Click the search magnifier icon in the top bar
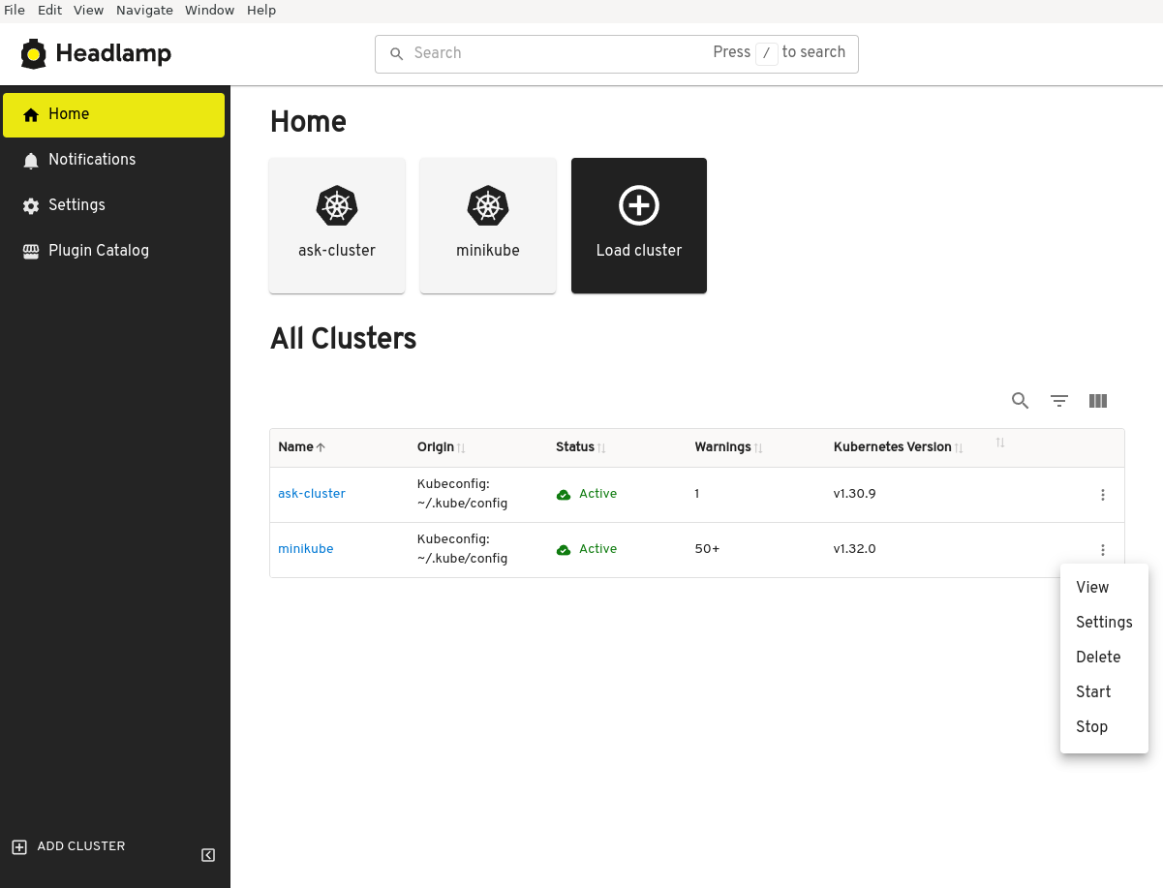 [396, 54]
